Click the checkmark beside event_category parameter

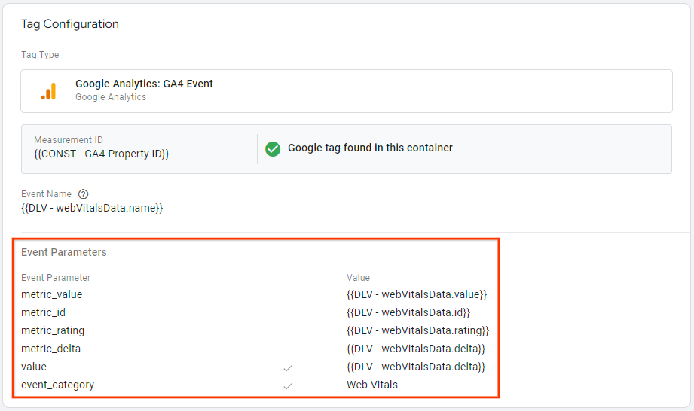[287, 385]
